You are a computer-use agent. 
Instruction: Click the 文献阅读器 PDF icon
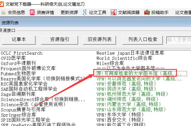click(114, 12)
